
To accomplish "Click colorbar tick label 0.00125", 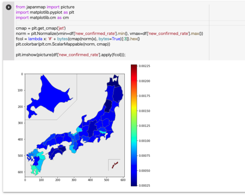I will pyautogui.click(x=145, y=126).
